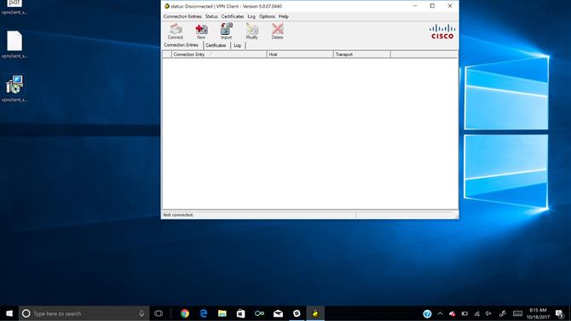Launch Microsoft Edge from the taskbar
The height and width of the screenshot is (321, 571).
pos(204,313)
